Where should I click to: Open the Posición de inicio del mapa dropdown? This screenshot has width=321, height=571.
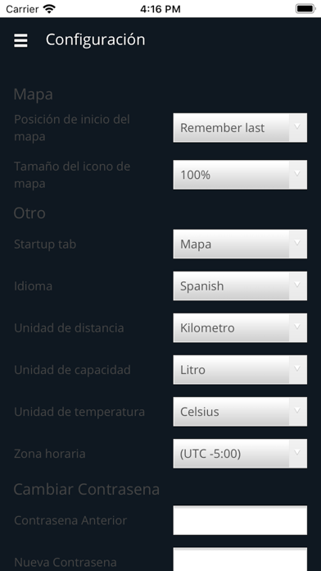point(240,127)
